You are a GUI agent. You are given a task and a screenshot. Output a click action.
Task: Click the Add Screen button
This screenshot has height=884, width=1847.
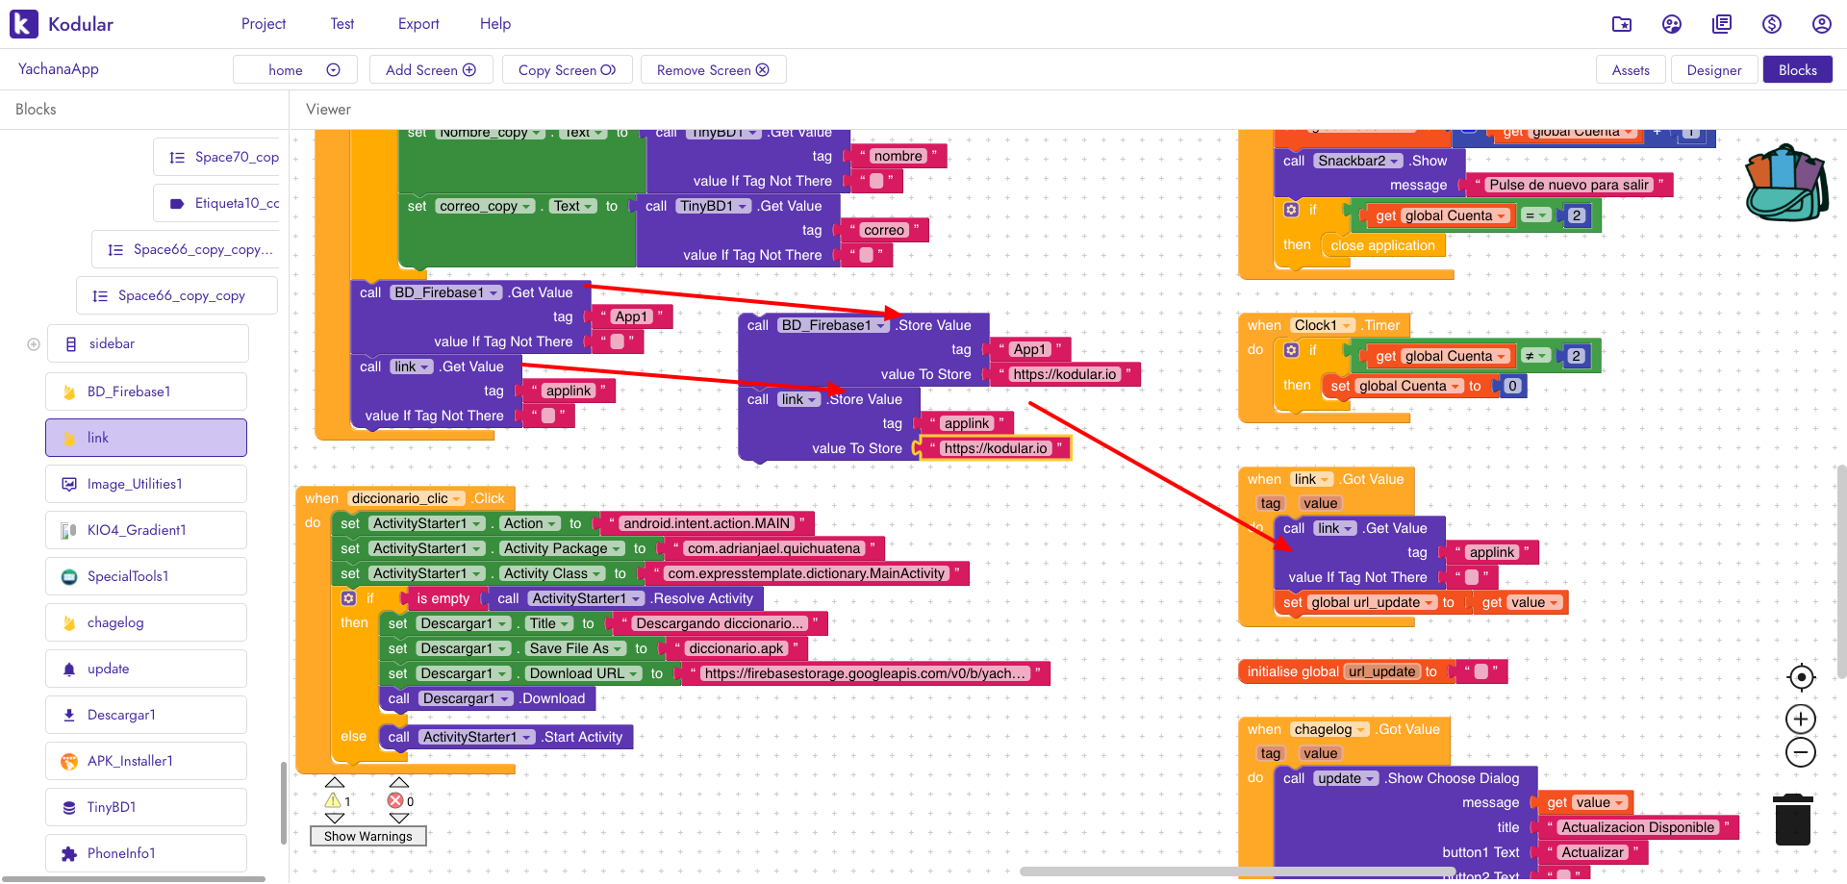click(x=430, y=70)
